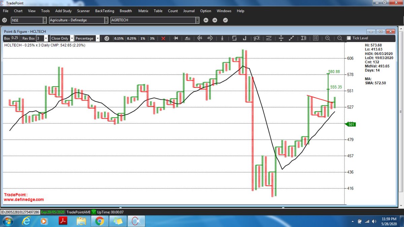Click the megaphone alert icon
This screenshot has height=227, width=404.
click(x=257, y=38)
